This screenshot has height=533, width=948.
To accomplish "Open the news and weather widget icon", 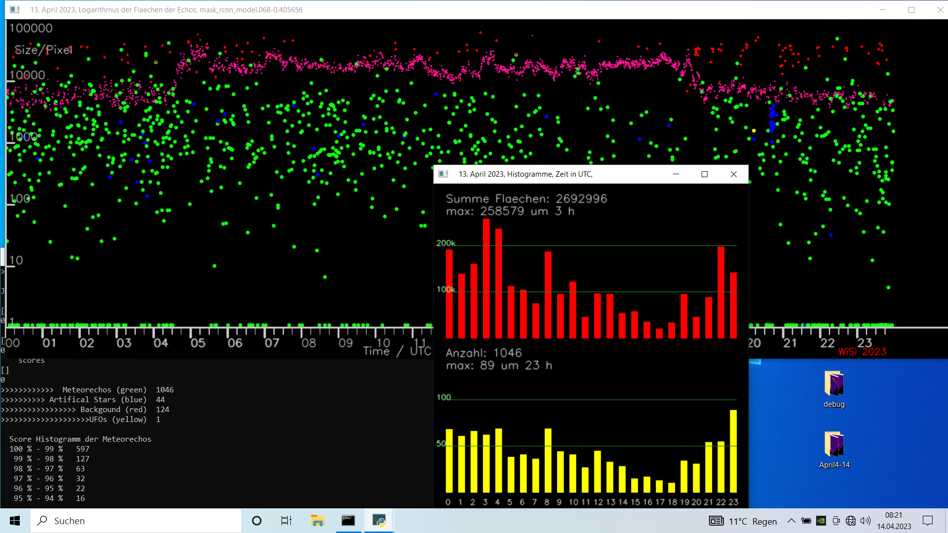I will [x=716, y=521].
